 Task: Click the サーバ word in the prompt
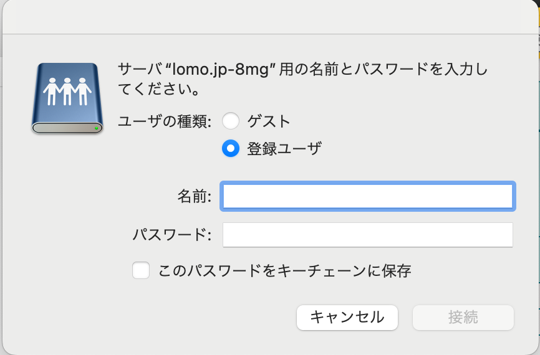point(136,69)
